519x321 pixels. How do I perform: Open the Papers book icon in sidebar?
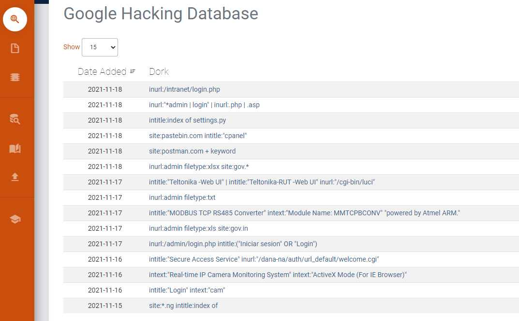[x=15, y=149]
